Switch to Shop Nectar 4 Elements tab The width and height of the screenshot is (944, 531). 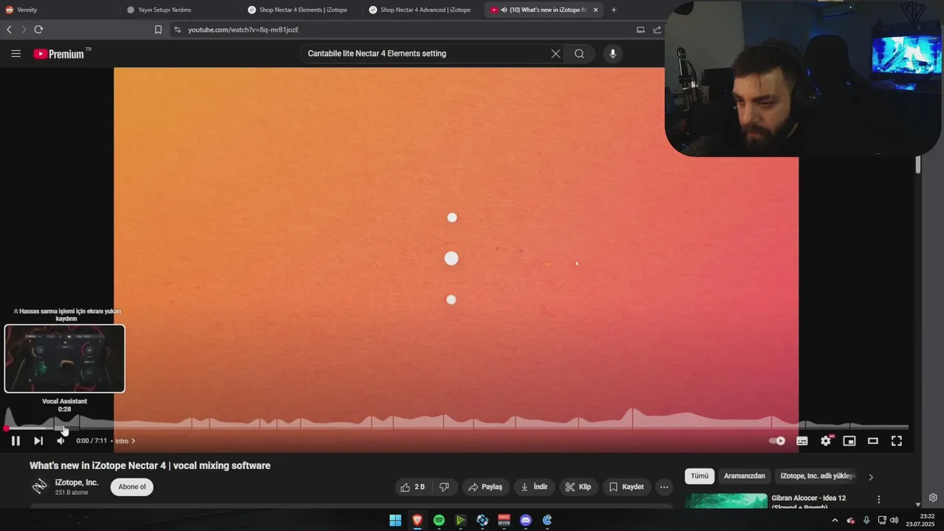coord(302,10)
